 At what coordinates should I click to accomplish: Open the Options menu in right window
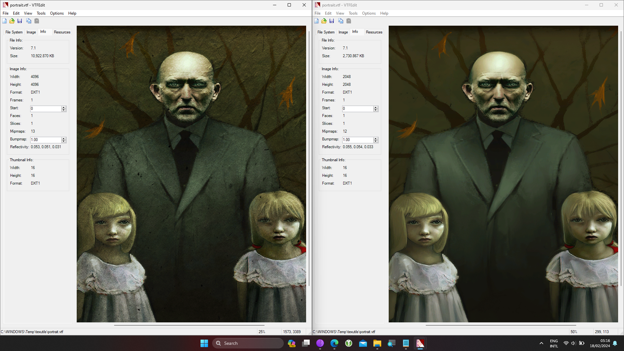click(369, 13)
